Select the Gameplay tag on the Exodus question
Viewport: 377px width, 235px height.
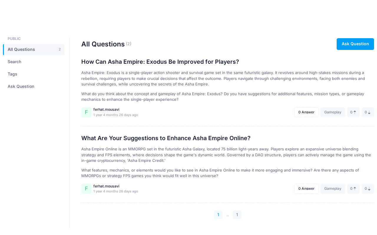[x=333, y=112]
